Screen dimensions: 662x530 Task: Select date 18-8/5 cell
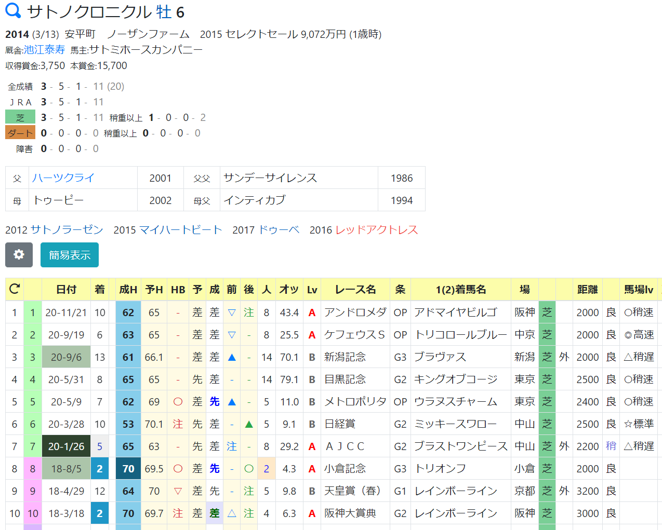(66, 469)
